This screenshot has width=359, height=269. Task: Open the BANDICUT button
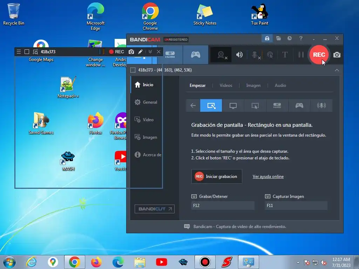[155, 209]
